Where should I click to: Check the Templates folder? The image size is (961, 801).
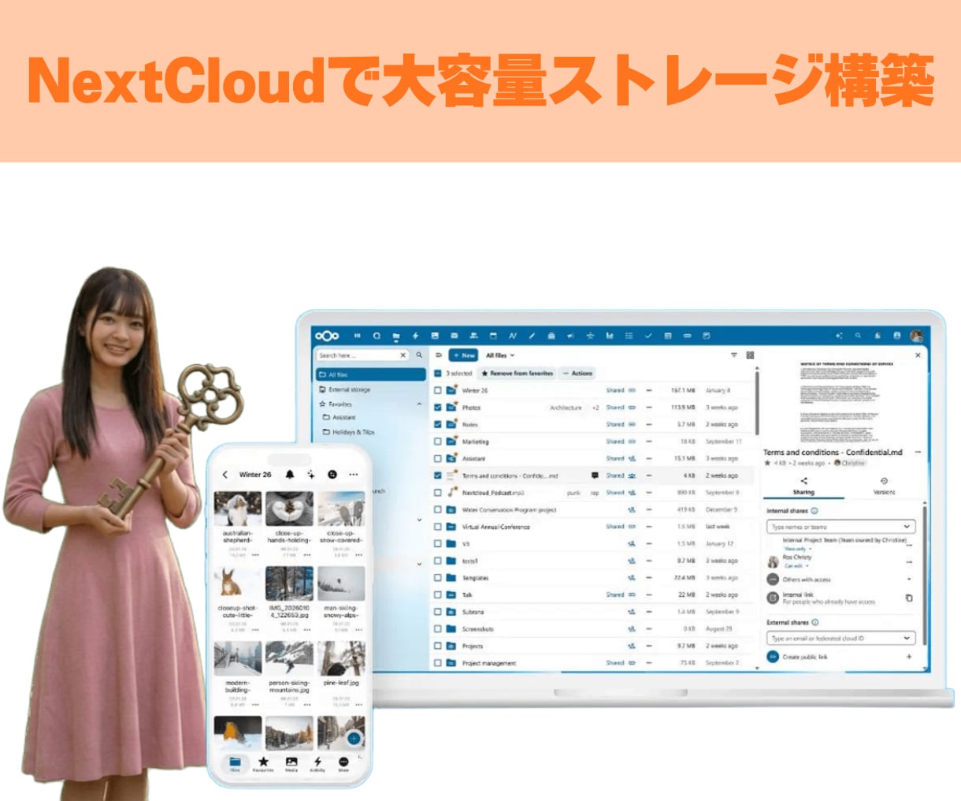pyautogui.click(x=438, y=578)
